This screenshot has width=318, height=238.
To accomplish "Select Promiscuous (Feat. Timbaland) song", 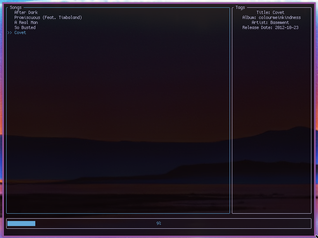I will pyautogui.click(x=48, y=17).
